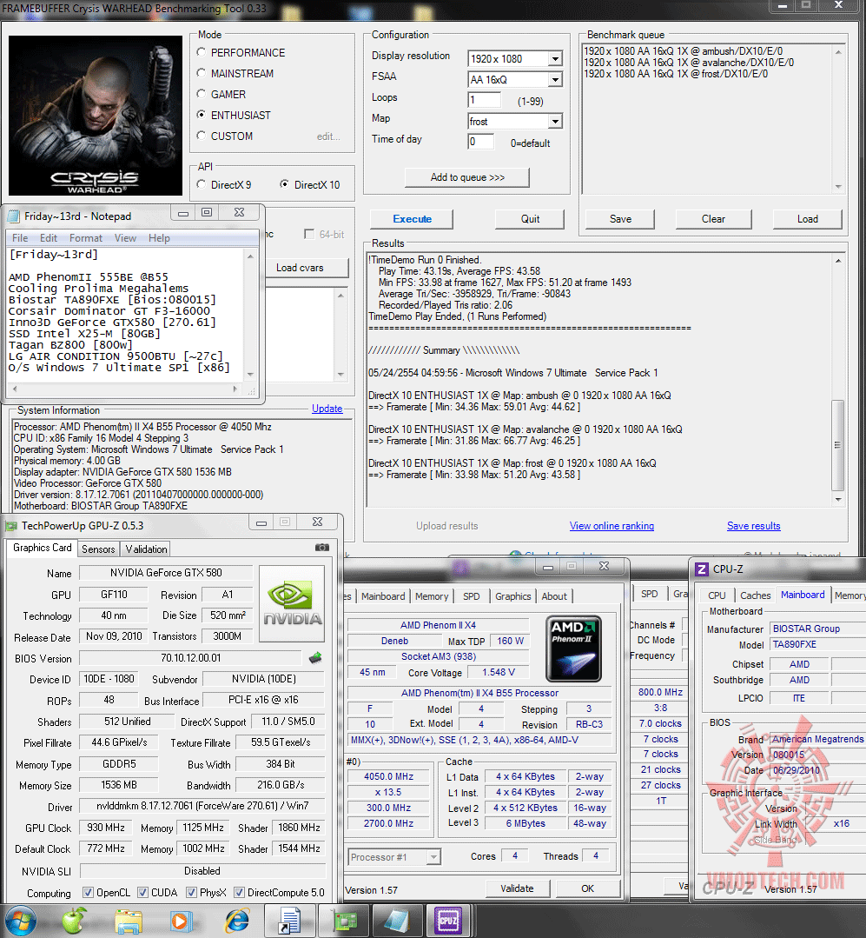The height and width of the screenshot is (938, 866).
Task: Click the purple CPU-Z title bar icon
Action: coord(702,569)
